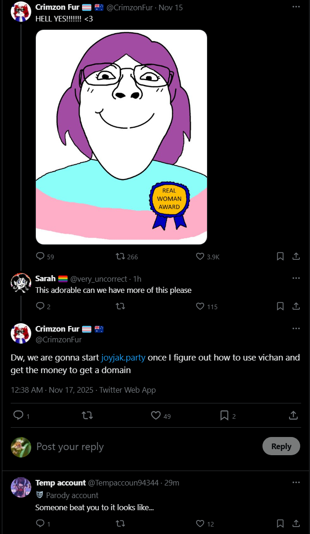310x534 pixels.
Task: Open the joyjak.party link
Action: point(123,358)
